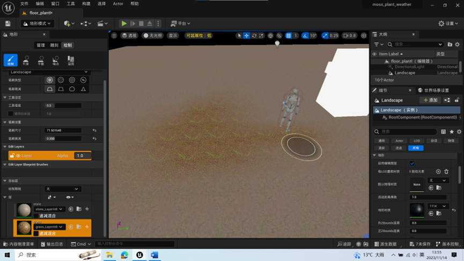Click the Windows Start button
464x261 pixels.
(7, 255)
